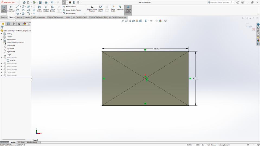
Task: Click the Zoom to Fit view icon
Action: (123, 21)
